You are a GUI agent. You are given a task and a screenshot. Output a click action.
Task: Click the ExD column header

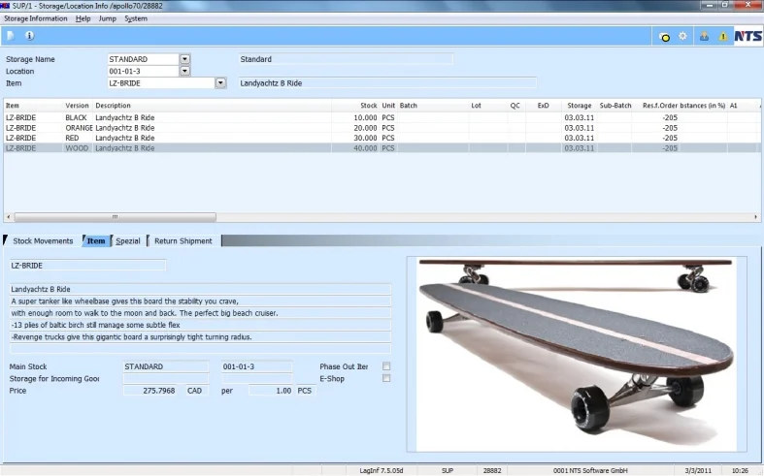click(543, 105)
